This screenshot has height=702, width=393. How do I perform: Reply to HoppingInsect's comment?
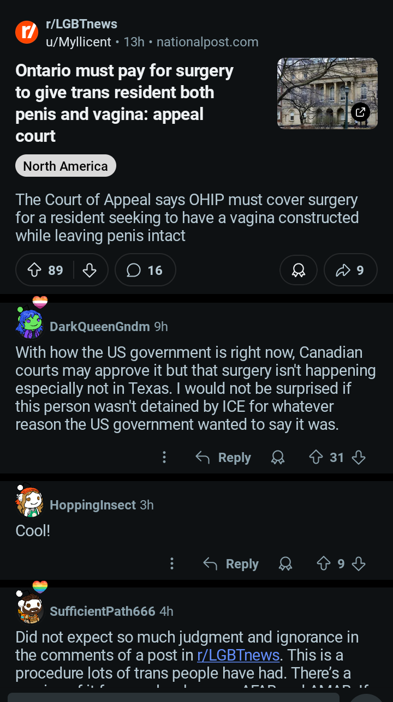(231, 563)
